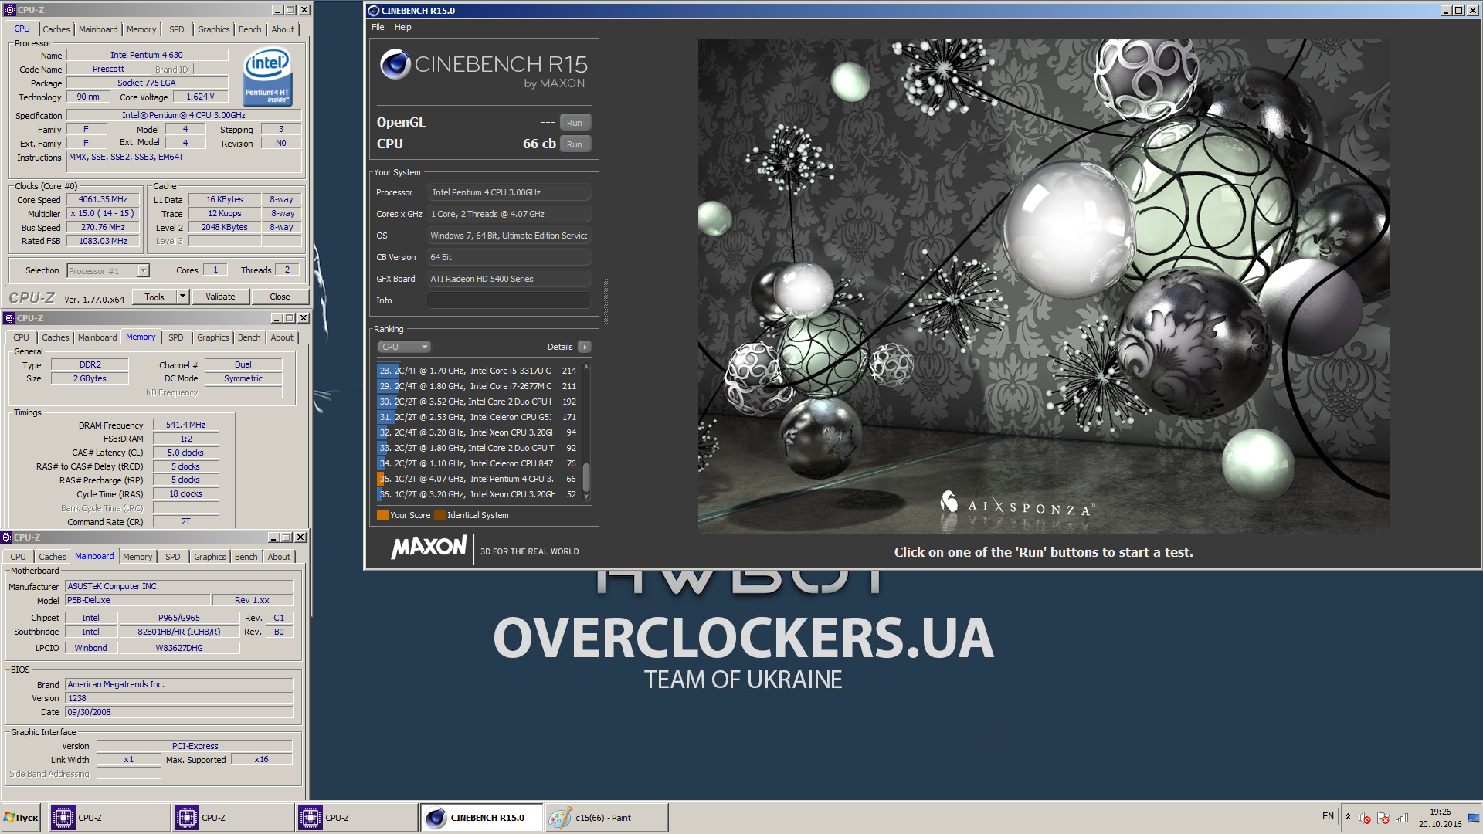1483x834 pixels.
Task: Click the Core Speed value 4061.35 MHz
Action: click(x=103, y=199)
